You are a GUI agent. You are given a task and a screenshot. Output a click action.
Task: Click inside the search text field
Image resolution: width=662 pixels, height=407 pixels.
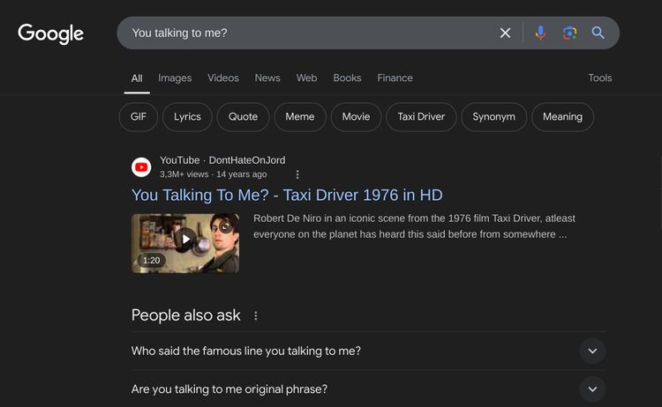(x=309, y=33)
